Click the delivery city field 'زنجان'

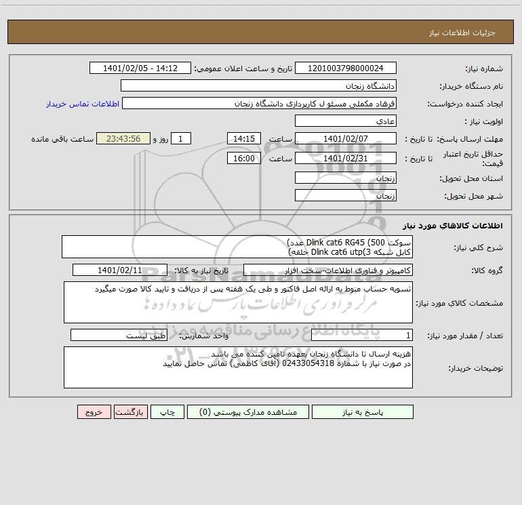[x=346, y=195]
